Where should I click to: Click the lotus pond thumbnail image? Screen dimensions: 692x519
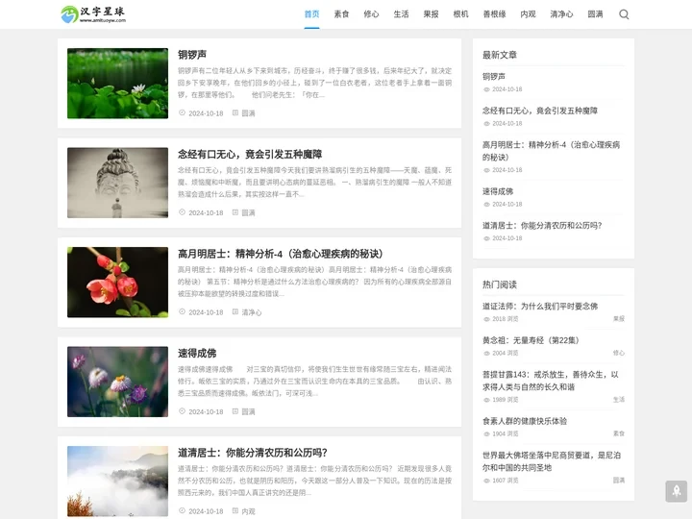point(117,84)
